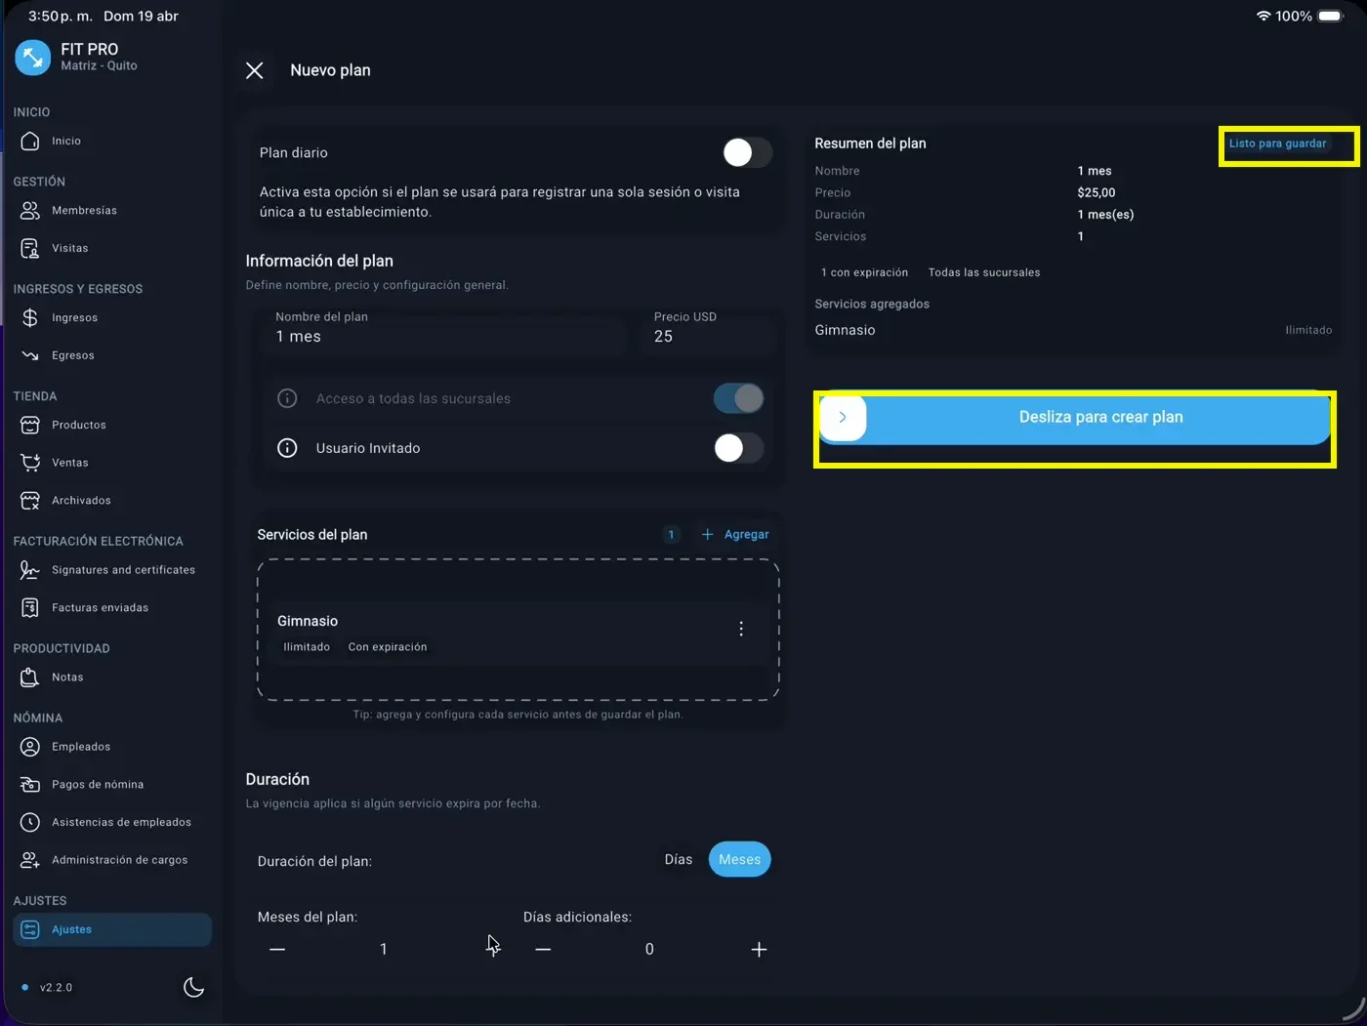
Task: Click the Nombre del plan field
Action: (x=444, y=336)
